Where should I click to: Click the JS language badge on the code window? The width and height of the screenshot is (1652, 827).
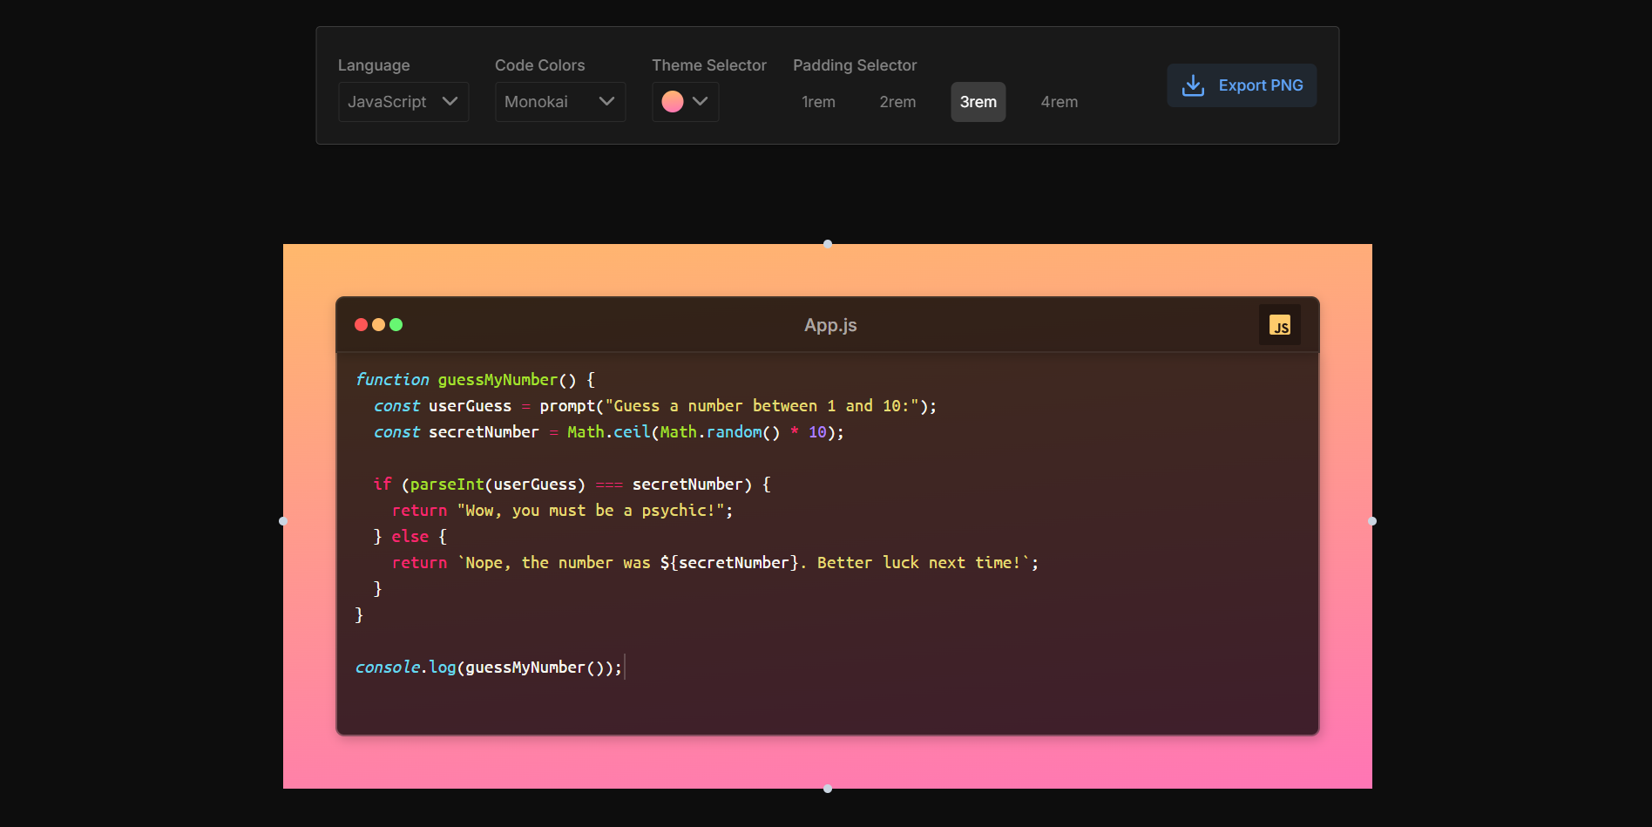click(x=1279, y=324)
